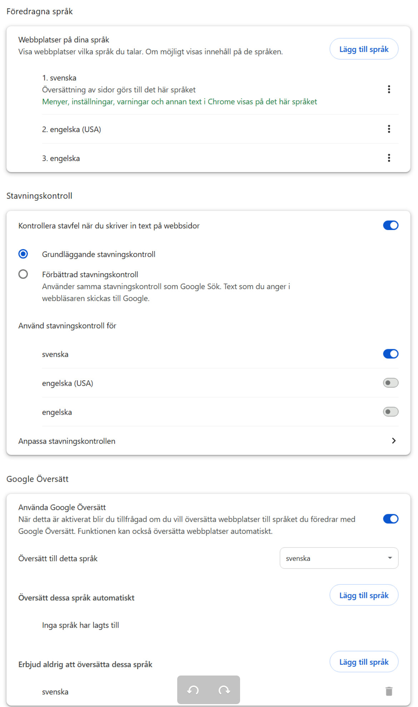This screenshot has height=707, width=418.
Task: Enable spell check for engelska (USA)
Action: (x=390, y=383)
